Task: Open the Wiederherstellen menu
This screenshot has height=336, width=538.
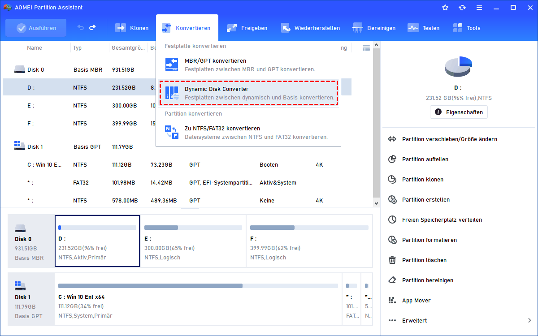Action: click(310, 28)
